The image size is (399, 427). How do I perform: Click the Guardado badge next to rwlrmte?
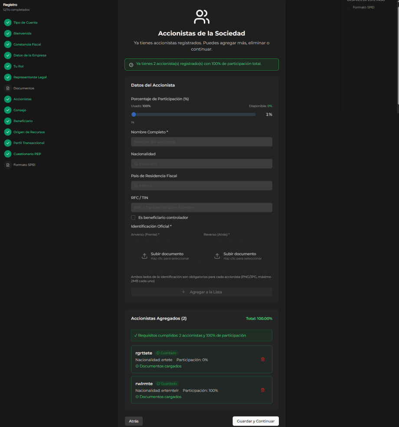tap(167, 384)
